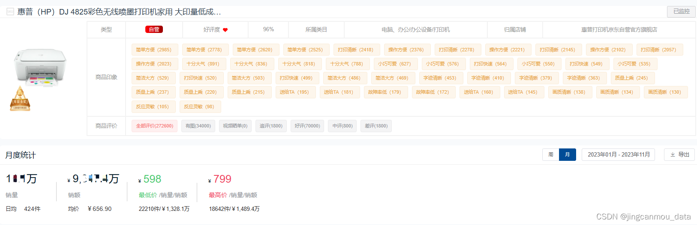Click the broken image icon beside product title
Viewport: 697px width, 225px height.
click(x=10, y=12)
